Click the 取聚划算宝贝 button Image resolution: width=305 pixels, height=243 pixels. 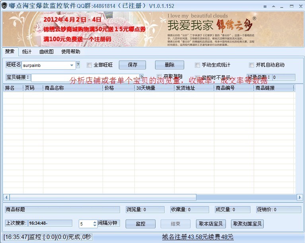[247, 224]
